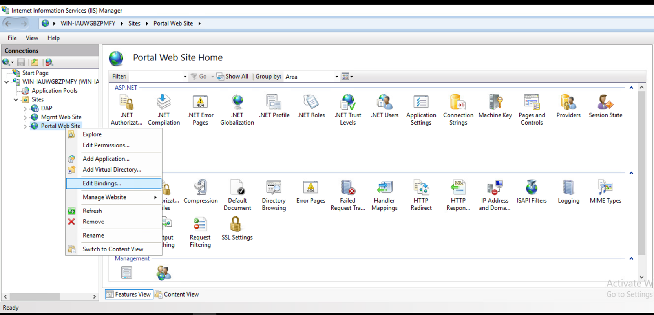Screen dimensions: 654x315
Task: Open the Logging feature
Action: (x=568, y=192)
